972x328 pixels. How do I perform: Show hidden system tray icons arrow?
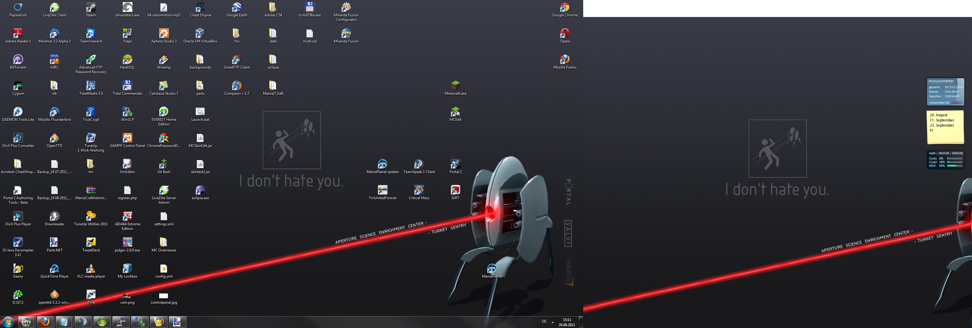point(553,322)
